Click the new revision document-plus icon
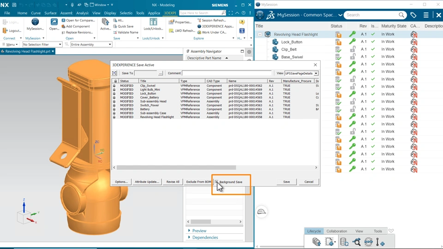443x249 pixels. (x=329, y=242)
